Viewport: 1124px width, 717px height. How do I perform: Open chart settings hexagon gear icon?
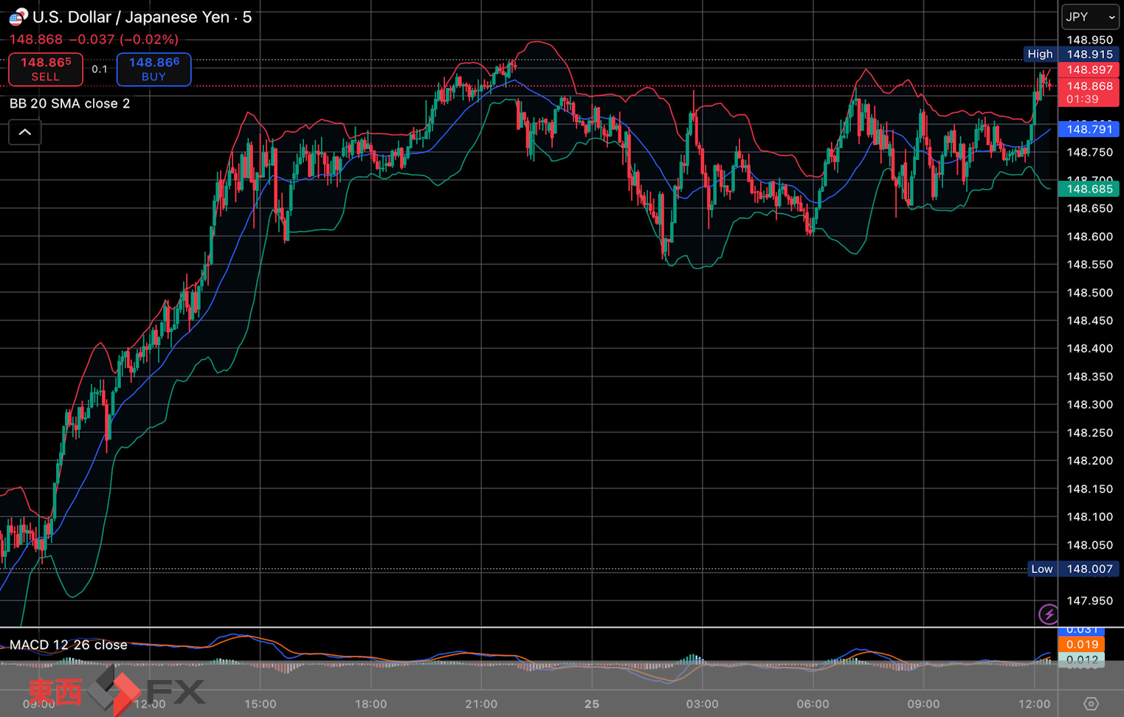coord(1091,704)
